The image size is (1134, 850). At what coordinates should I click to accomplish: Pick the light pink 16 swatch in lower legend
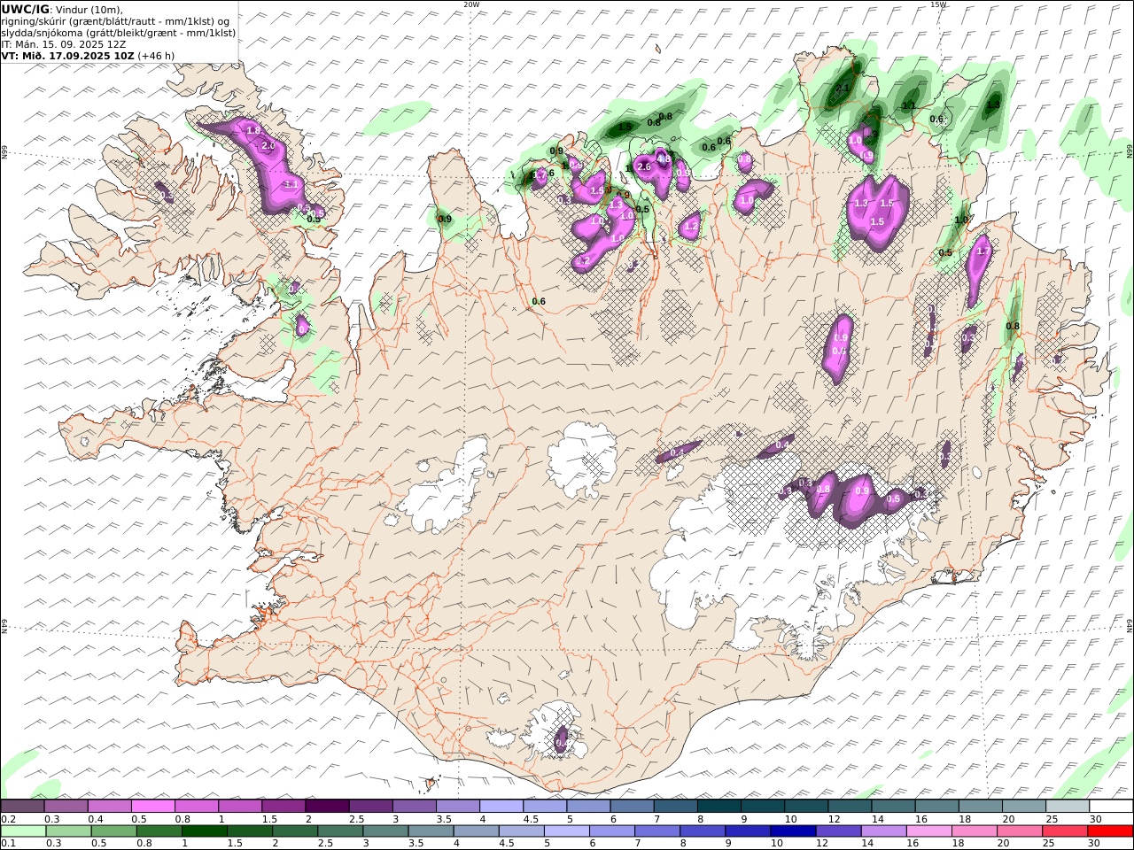point(928,831)
